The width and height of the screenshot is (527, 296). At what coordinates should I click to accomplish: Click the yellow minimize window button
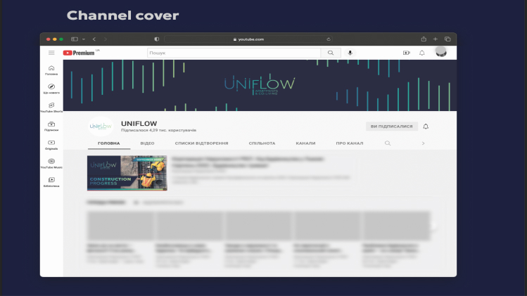pos(54,39)
